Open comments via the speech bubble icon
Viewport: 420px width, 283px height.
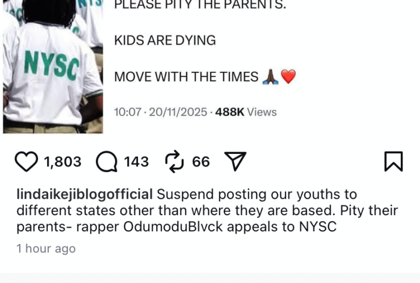click(x=107, y=161)
